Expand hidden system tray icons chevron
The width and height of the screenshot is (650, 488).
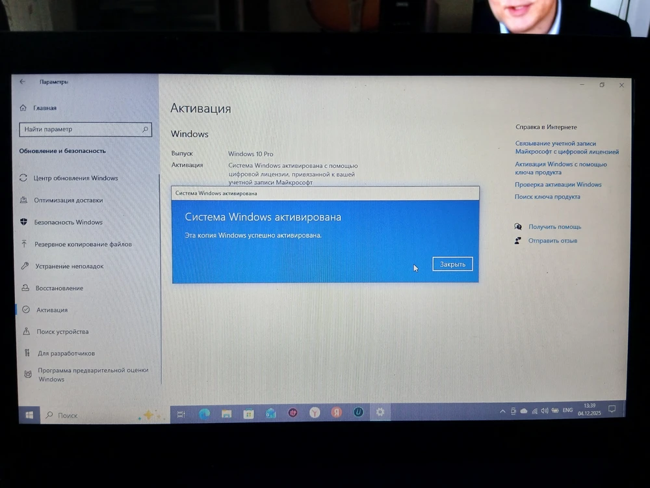[502, 411]
